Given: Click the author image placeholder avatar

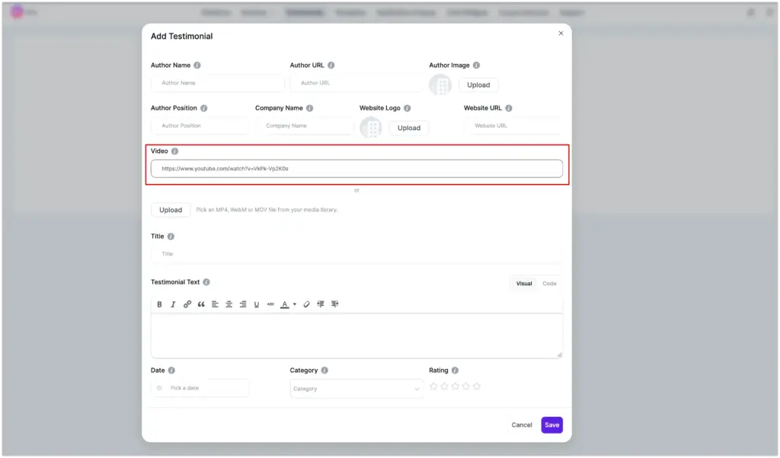Looking at the screenshot, I should coord(440,85).
